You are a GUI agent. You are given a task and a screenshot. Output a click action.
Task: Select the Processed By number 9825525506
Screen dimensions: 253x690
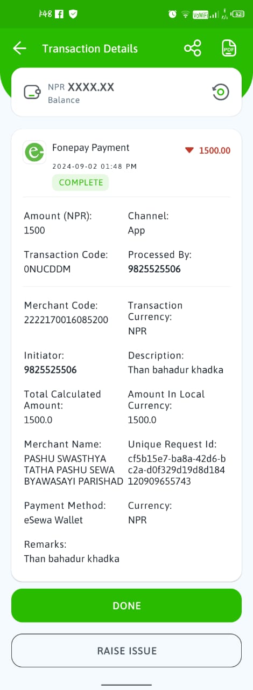154,269
